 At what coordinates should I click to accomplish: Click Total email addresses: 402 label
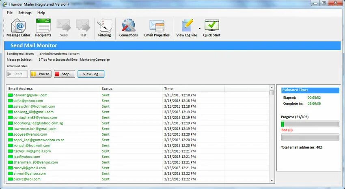pos(302,147)
